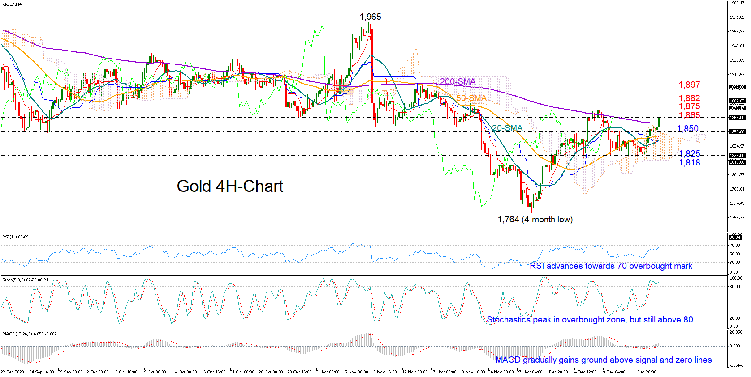The height and width of the screenshot is (377, 751).
Task: Click the "RSI(14) 66.69" indicator label
Action: 16,237
